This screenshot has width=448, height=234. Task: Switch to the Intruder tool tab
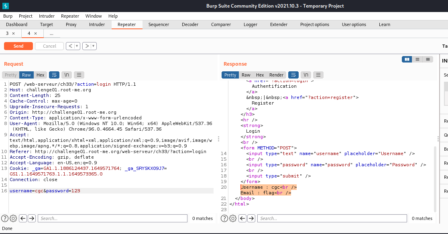(97, 24)
